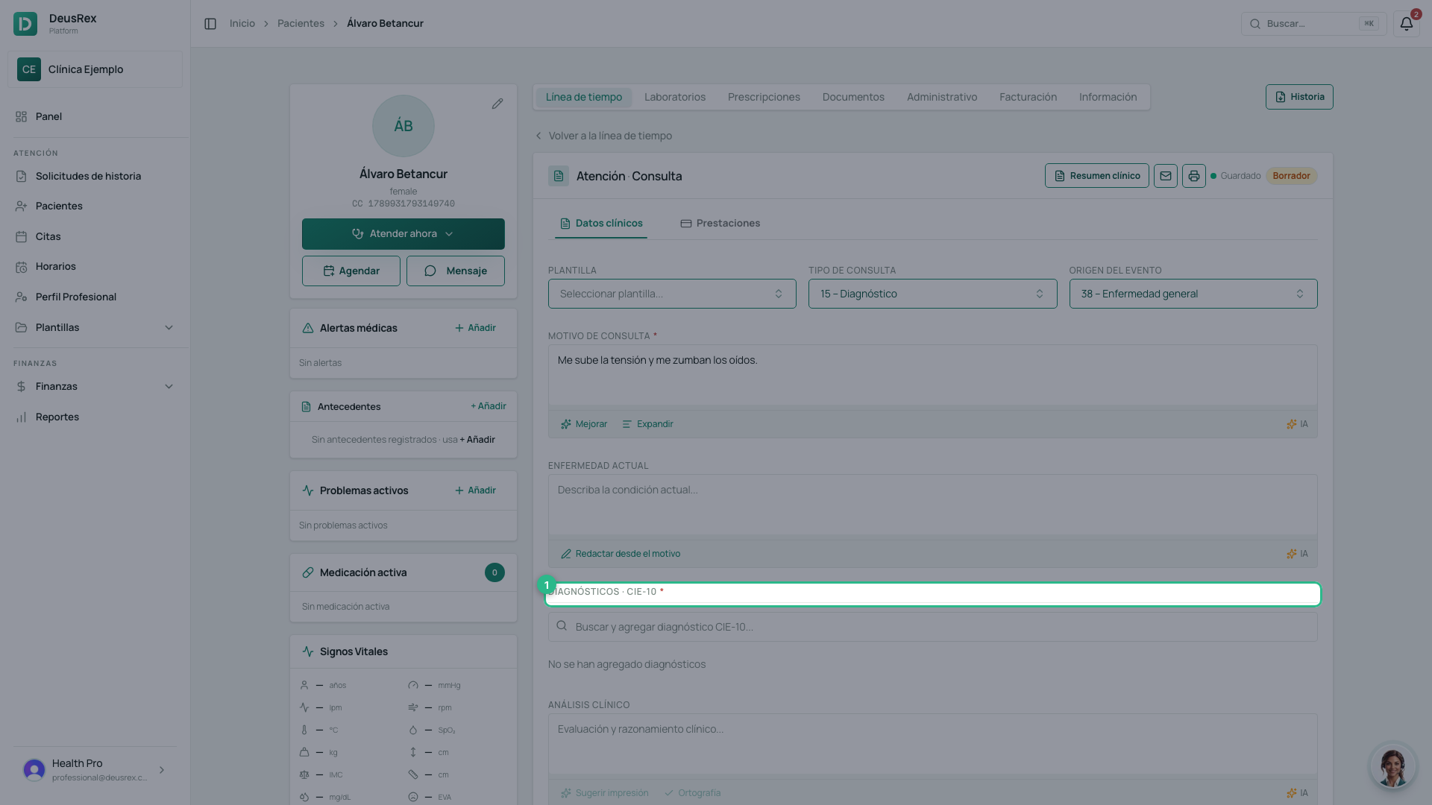Open the Facturación tab
This screenshot has height=805, width=1432.
pos(1028,97)
